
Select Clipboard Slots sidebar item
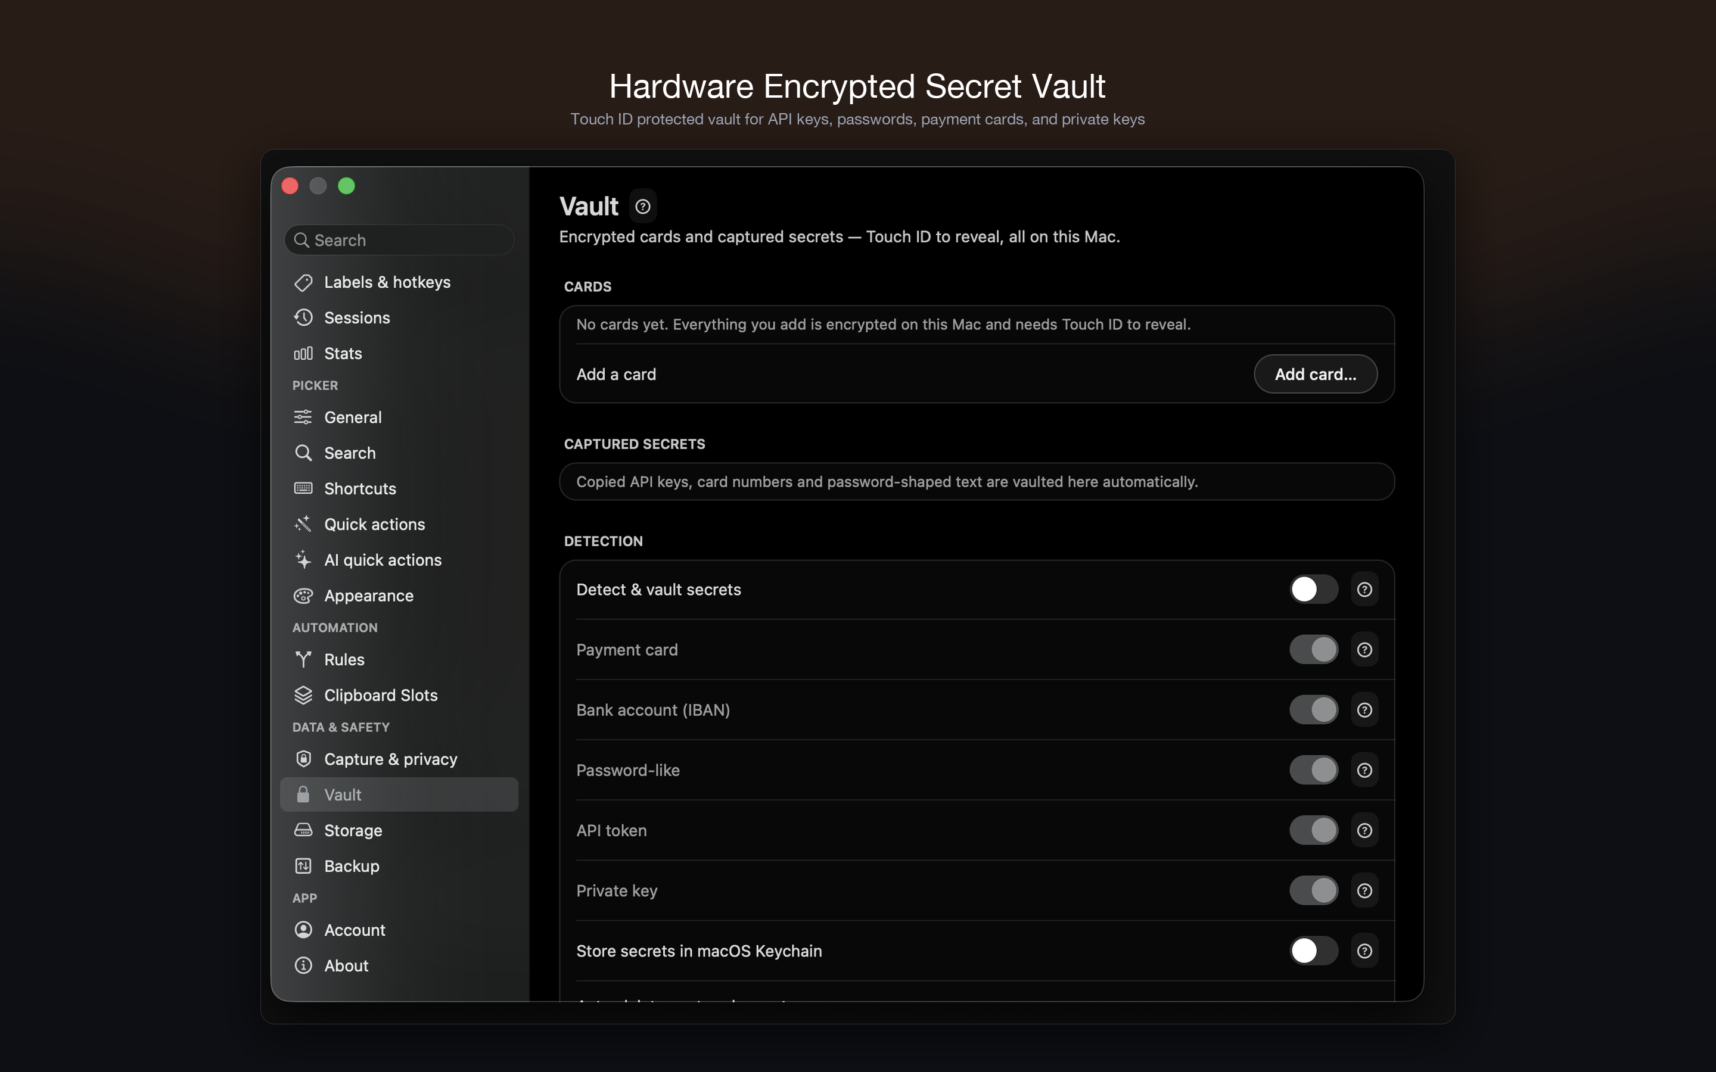(399, 695)
